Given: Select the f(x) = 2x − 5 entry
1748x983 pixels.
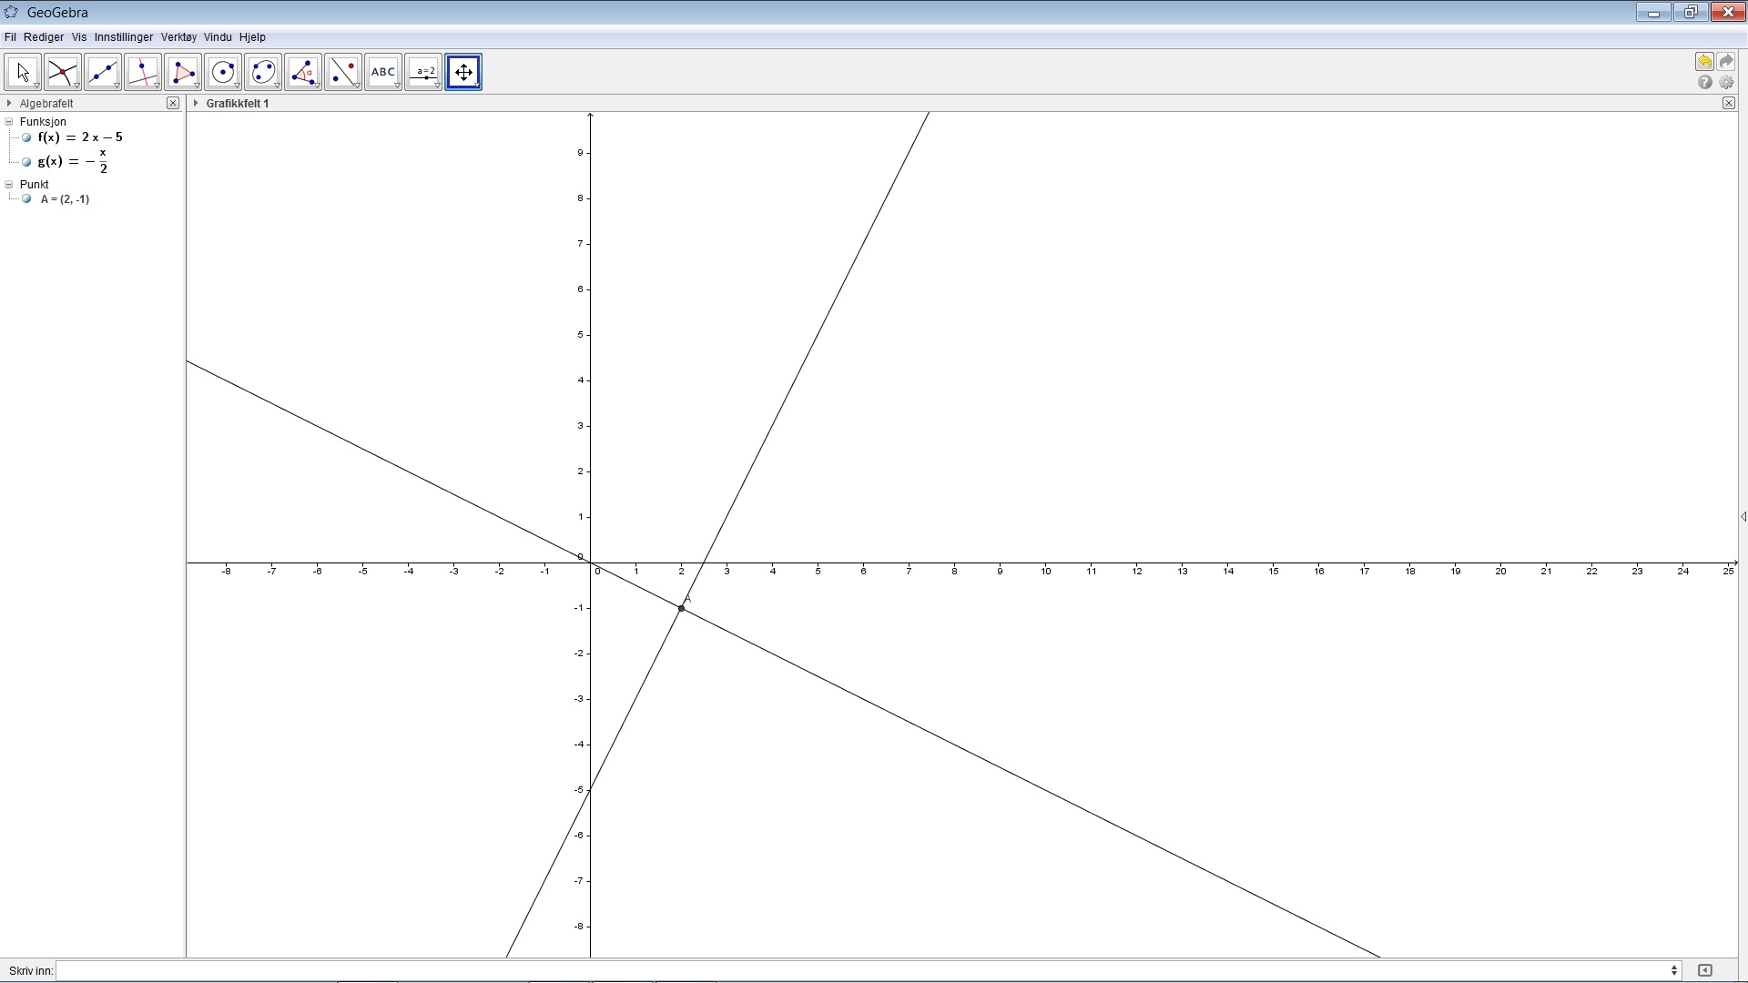Looking at the screenshot, I should coord(80,138).
